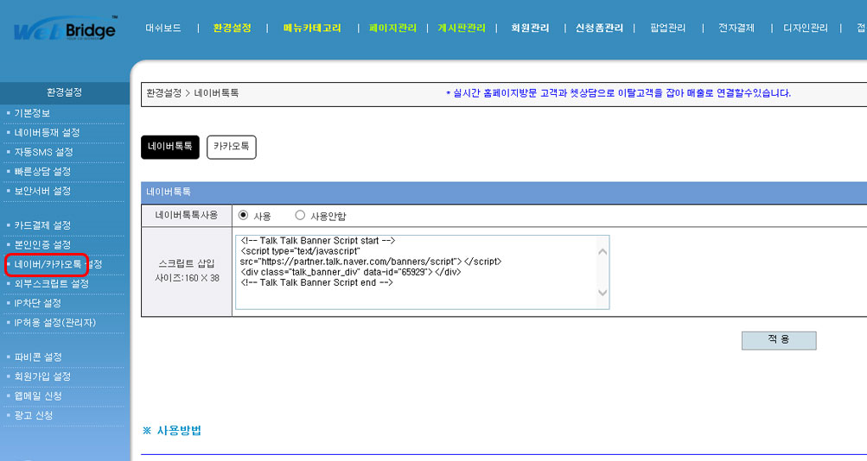Switch to the 네이버톡톡 tab

click(169, 147)
